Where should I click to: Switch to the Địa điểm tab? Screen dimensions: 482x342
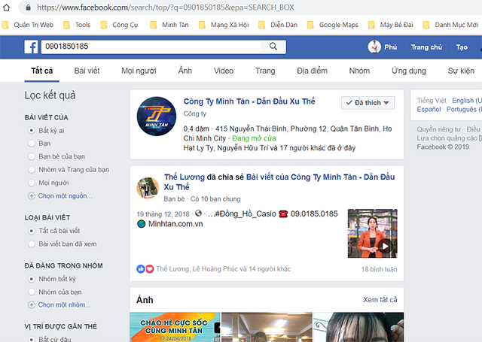click(312, 71)
